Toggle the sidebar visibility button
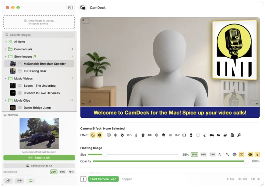The width and height of the screenshot is (265, 187). 71,8
